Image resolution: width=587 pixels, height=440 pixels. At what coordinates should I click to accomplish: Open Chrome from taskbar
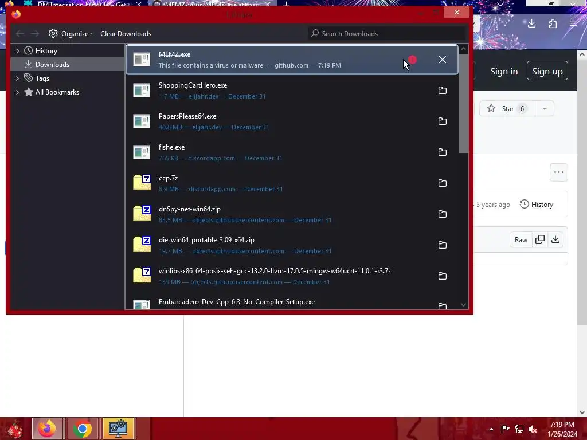pos(83,429)
